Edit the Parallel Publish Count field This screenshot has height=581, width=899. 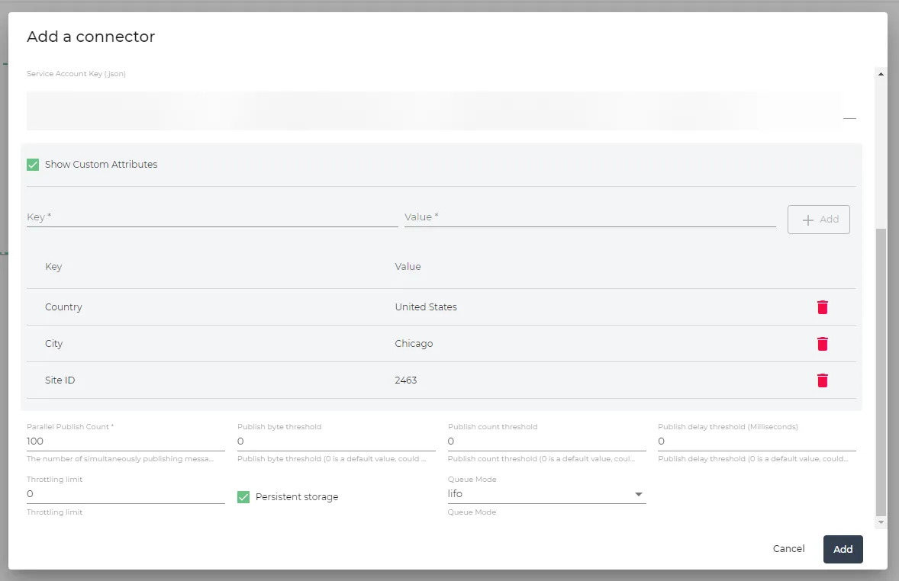click(x=126, y=441)
